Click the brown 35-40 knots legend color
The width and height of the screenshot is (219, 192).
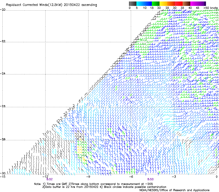pyautogui.click(x=186, y=4)
